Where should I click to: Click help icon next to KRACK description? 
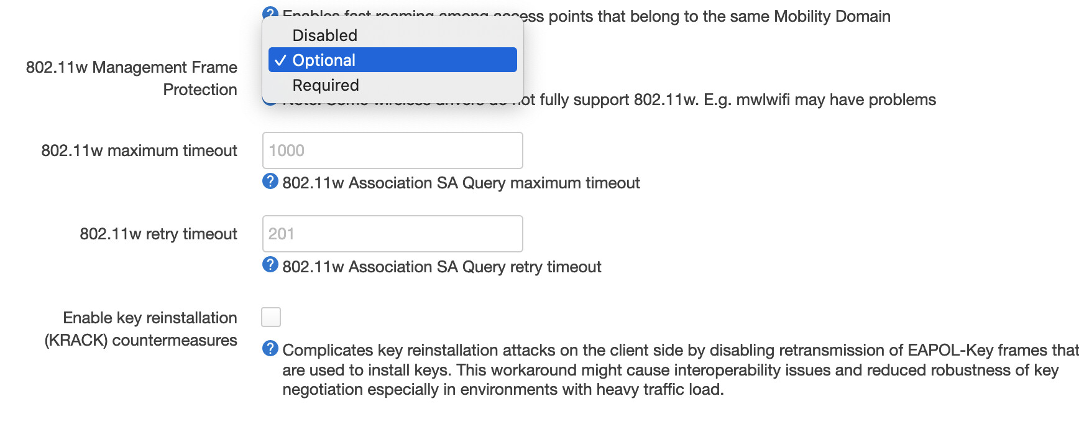click(270, 348)
